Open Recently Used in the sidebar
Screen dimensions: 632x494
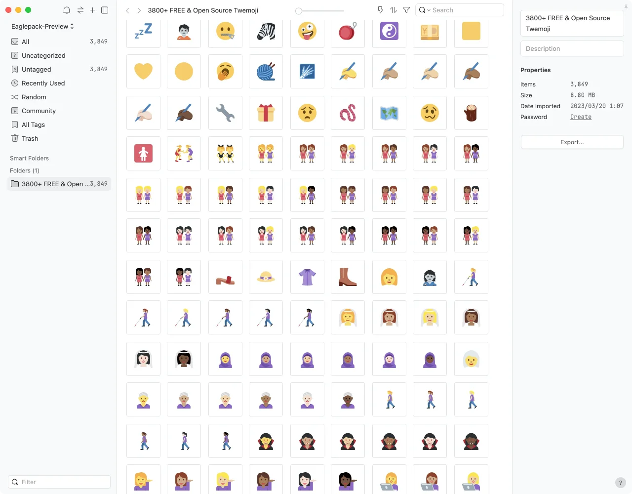tap(59, 83)
